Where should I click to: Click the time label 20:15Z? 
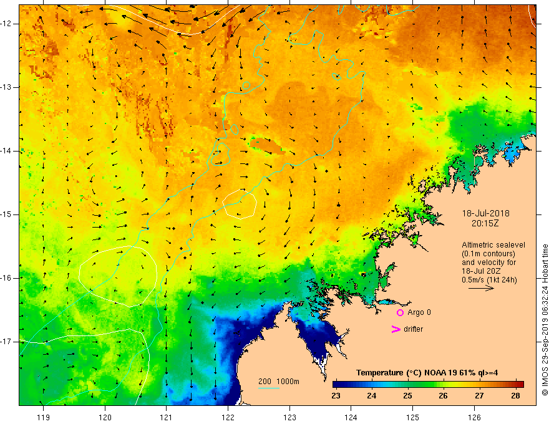coord(485,223)
